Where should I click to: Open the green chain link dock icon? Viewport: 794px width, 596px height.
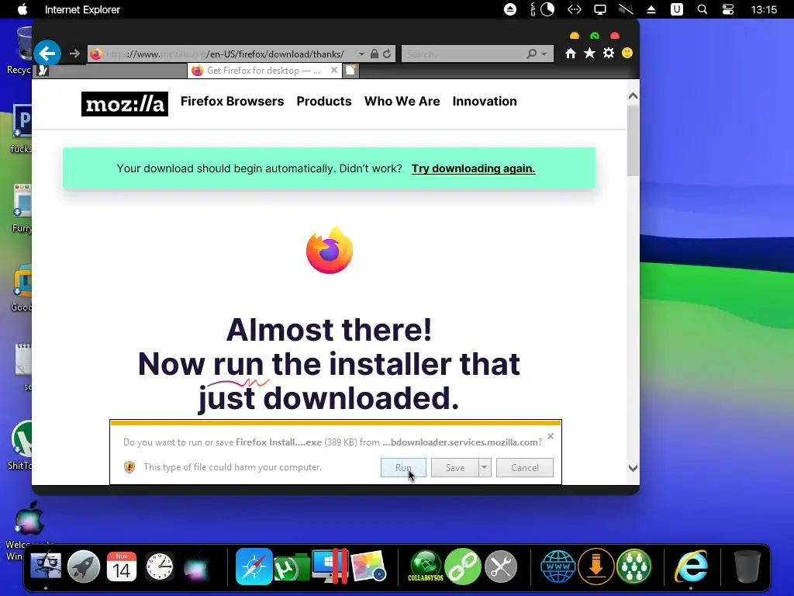(x=463, y=566)
